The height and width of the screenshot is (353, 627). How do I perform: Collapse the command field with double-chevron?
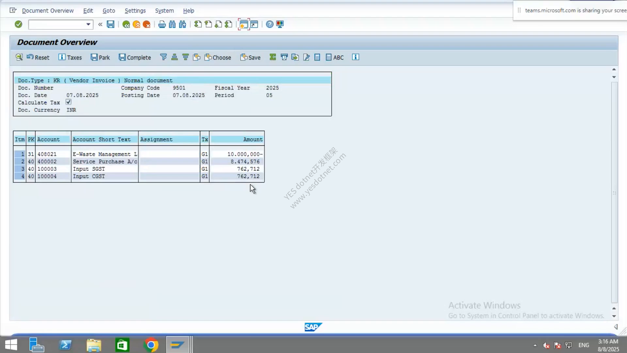100,24
